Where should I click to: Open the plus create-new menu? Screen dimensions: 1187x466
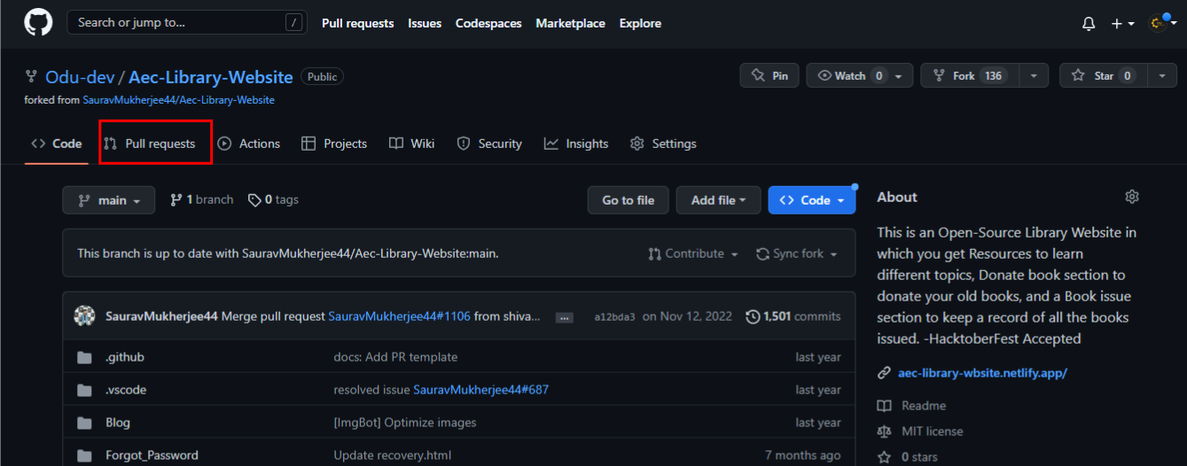click(1122, 24)
